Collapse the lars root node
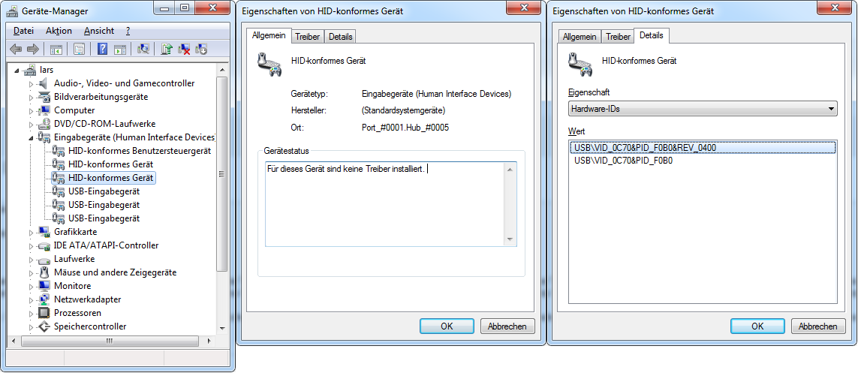 point(17,71)
